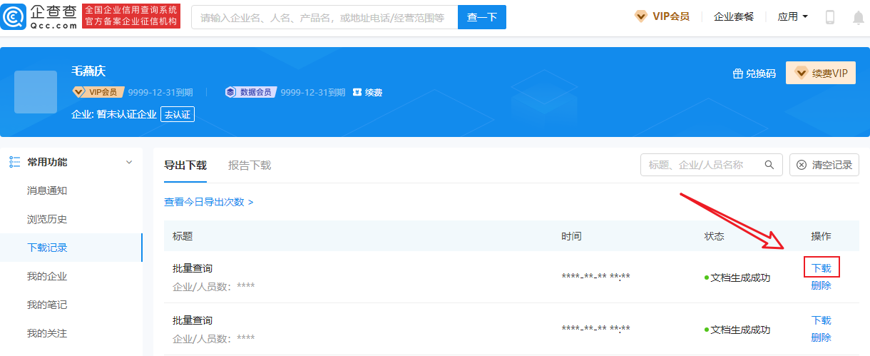Click 续费 next to data membership

click(368, 92)
